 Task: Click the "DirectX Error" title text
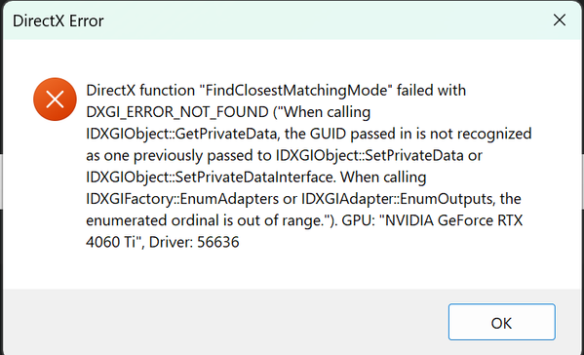58,20
